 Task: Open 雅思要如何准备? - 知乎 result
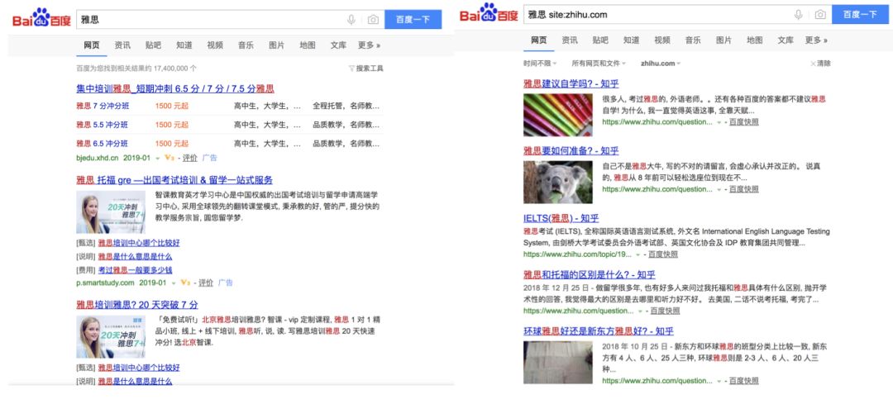click(x=571, y=151)
